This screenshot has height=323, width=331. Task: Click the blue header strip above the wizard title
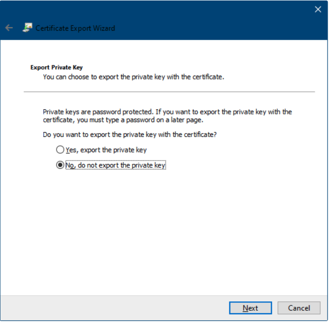147,9
